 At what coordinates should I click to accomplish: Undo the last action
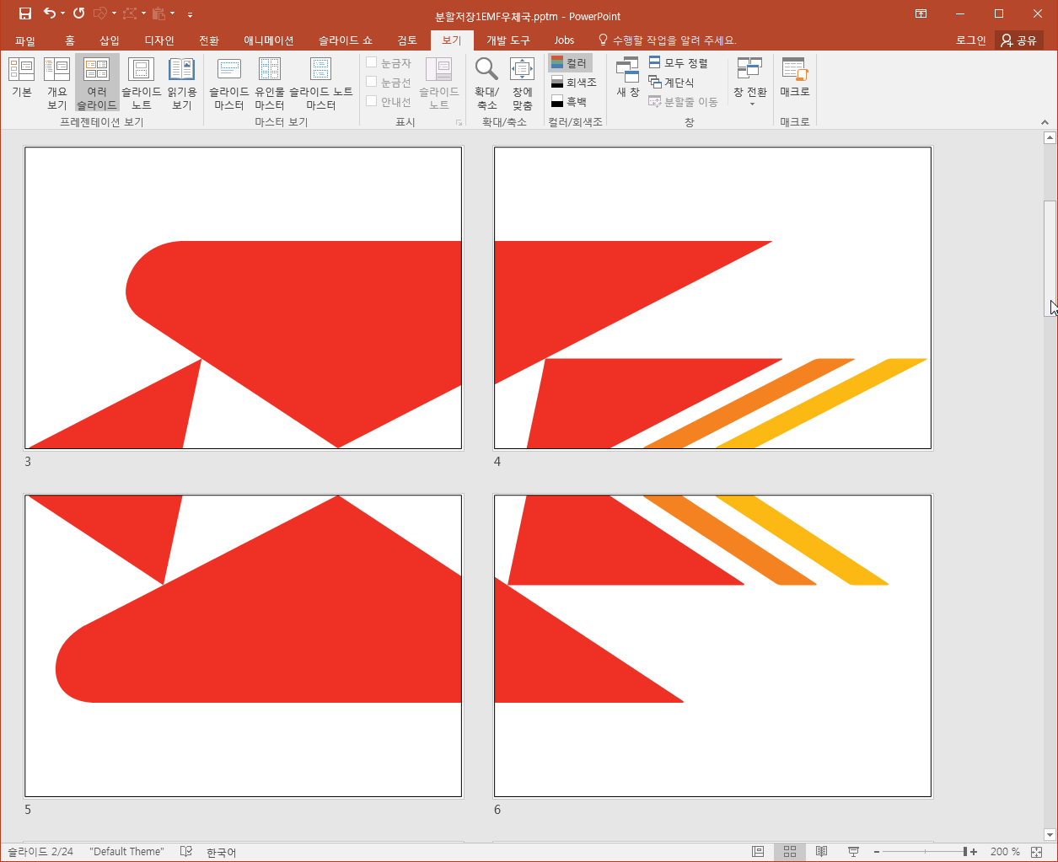pos(50,13)
